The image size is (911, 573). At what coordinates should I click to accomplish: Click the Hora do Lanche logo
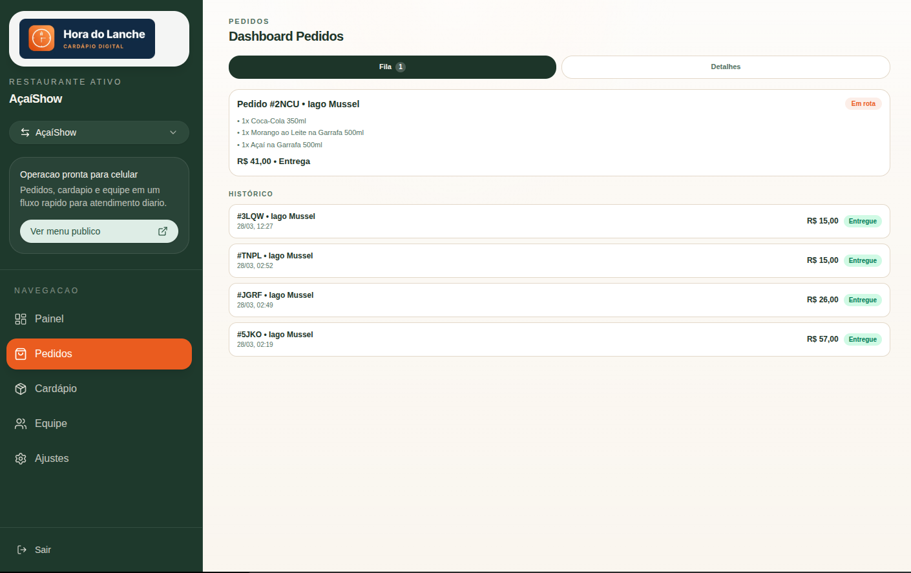click(x=87, y=38)
